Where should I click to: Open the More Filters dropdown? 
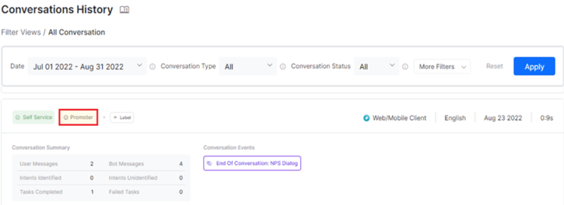coord(442,67)
